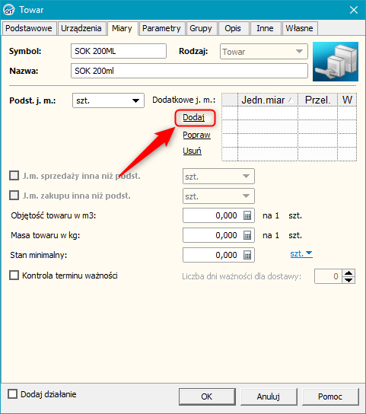366x414 pixels.
Task: Decrease Liczba dni ważności with down arrow
Action: 348,280
